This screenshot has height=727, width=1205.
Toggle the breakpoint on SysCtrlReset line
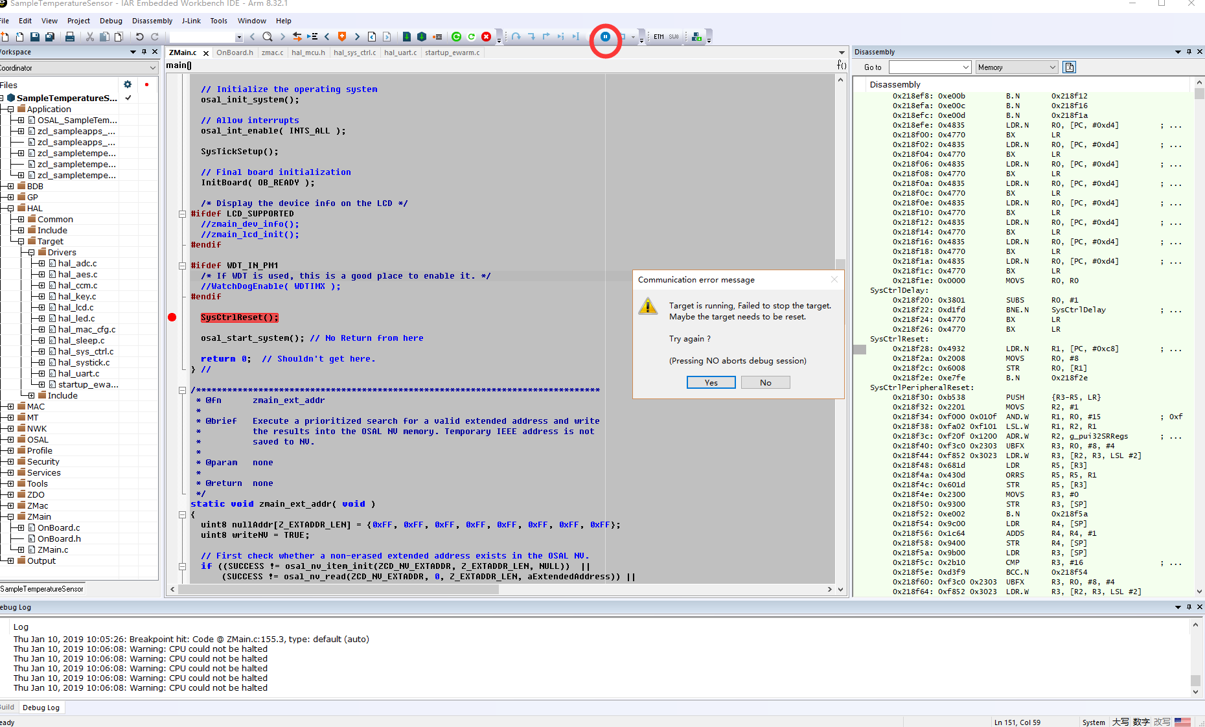click(172, 317)
